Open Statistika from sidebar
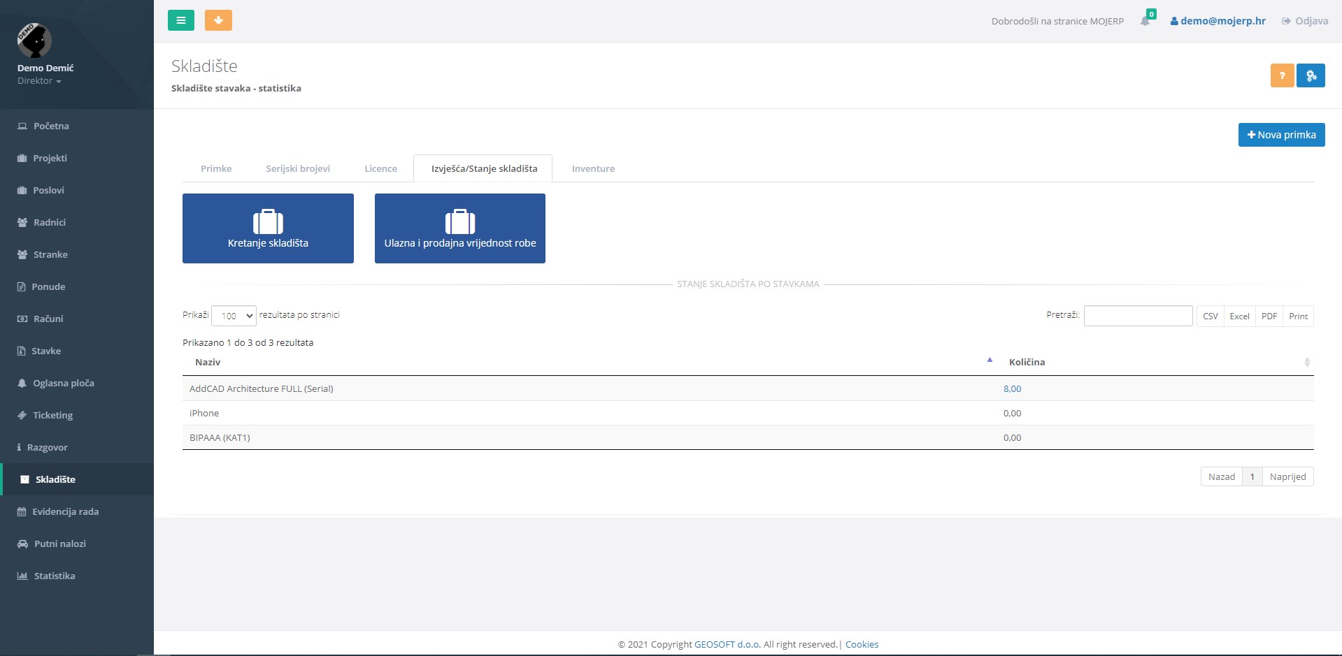The image size is (1342, 656). [77, 576]
